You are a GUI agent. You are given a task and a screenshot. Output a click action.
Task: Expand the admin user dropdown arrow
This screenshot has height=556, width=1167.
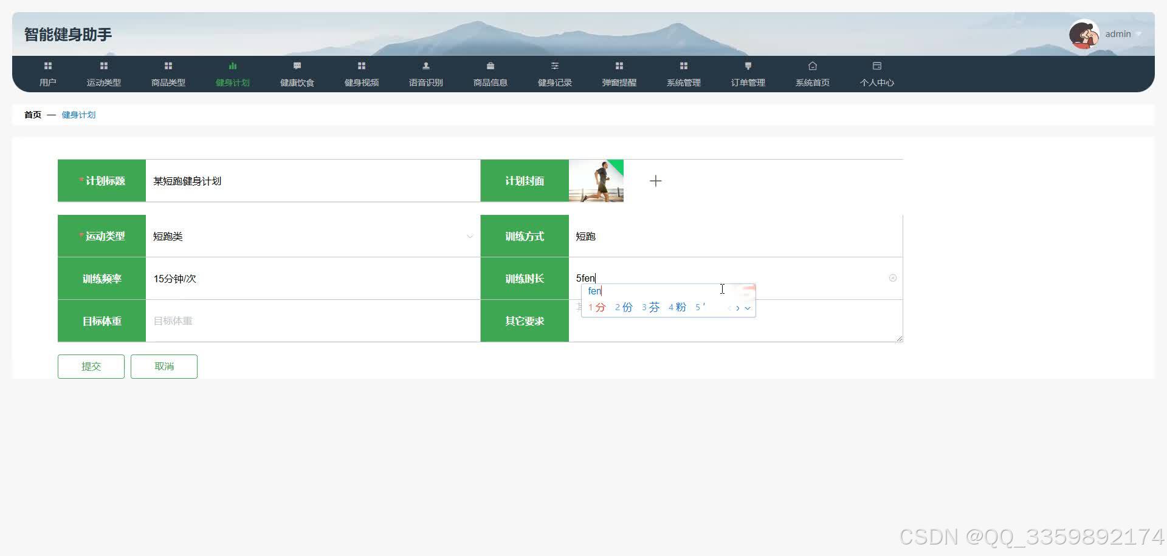click(x=1139, y=35)
